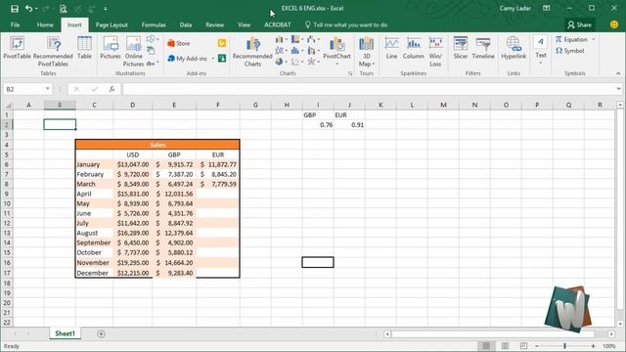Insert a Win/Loss sparkline
This screenshot has width=626, height=352.
[435, 52]
